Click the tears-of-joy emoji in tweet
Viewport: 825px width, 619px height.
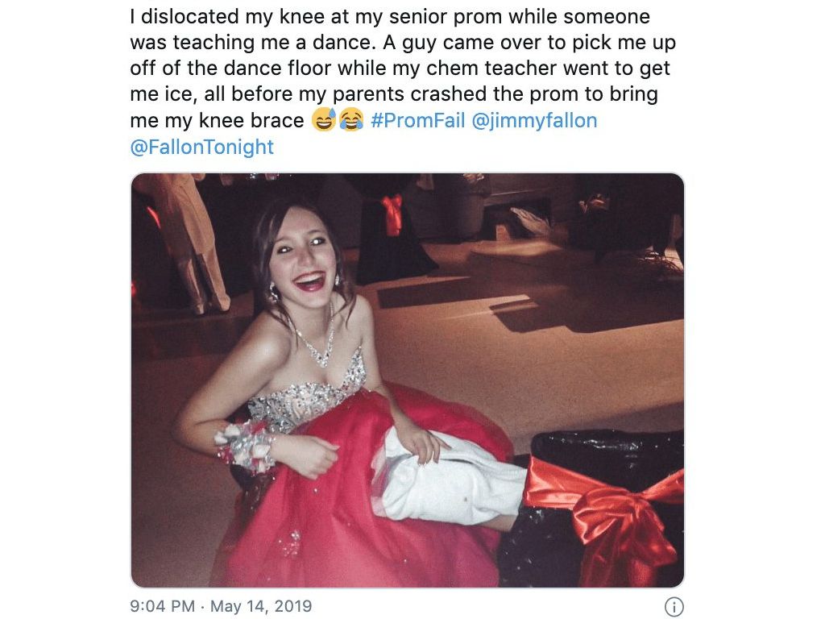(351, 121)
